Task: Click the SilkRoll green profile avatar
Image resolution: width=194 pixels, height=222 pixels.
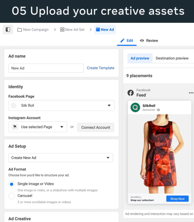Action: 135,107
